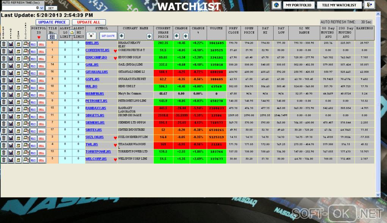Open graph icon for RANBAXY.NS
387x223 pixels.
tap(11, 109)
